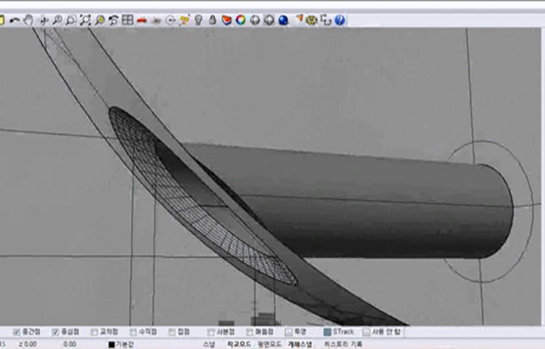Screen dimensions: 545x349
Task: Click the light bulb hide/show icon
Action: [197, 20]
